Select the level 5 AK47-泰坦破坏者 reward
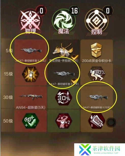The image size is (125, 156). pos(30,51)
